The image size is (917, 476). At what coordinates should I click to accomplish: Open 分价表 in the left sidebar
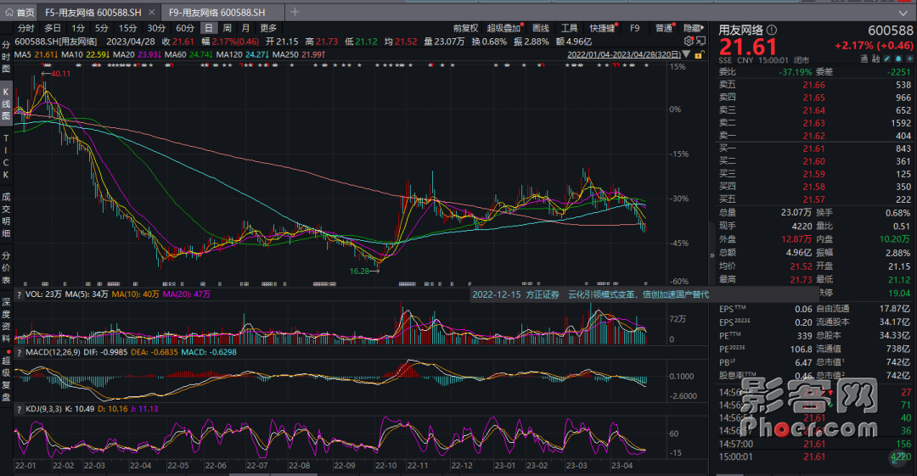point(6,267)
